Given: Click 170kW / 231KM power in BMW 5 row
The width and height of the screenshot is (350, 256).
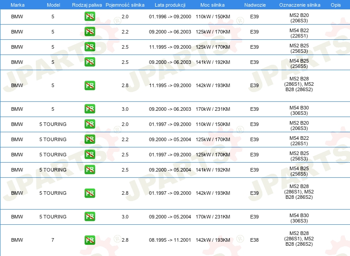Looking at the screenshot, I should (x=213, y=109).
